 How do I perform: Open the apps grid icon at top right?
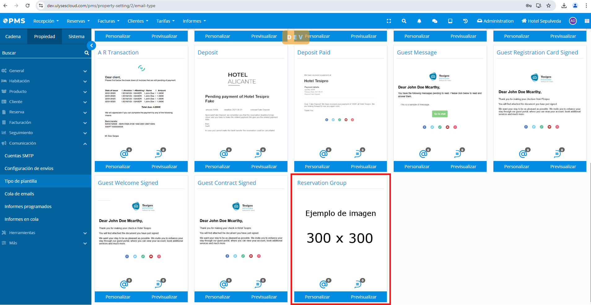click(587, 21)
